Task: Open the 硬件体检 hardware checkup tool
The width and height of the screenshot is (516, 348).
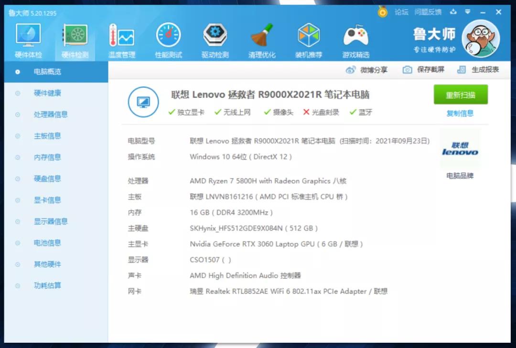Action: (28, 36)
